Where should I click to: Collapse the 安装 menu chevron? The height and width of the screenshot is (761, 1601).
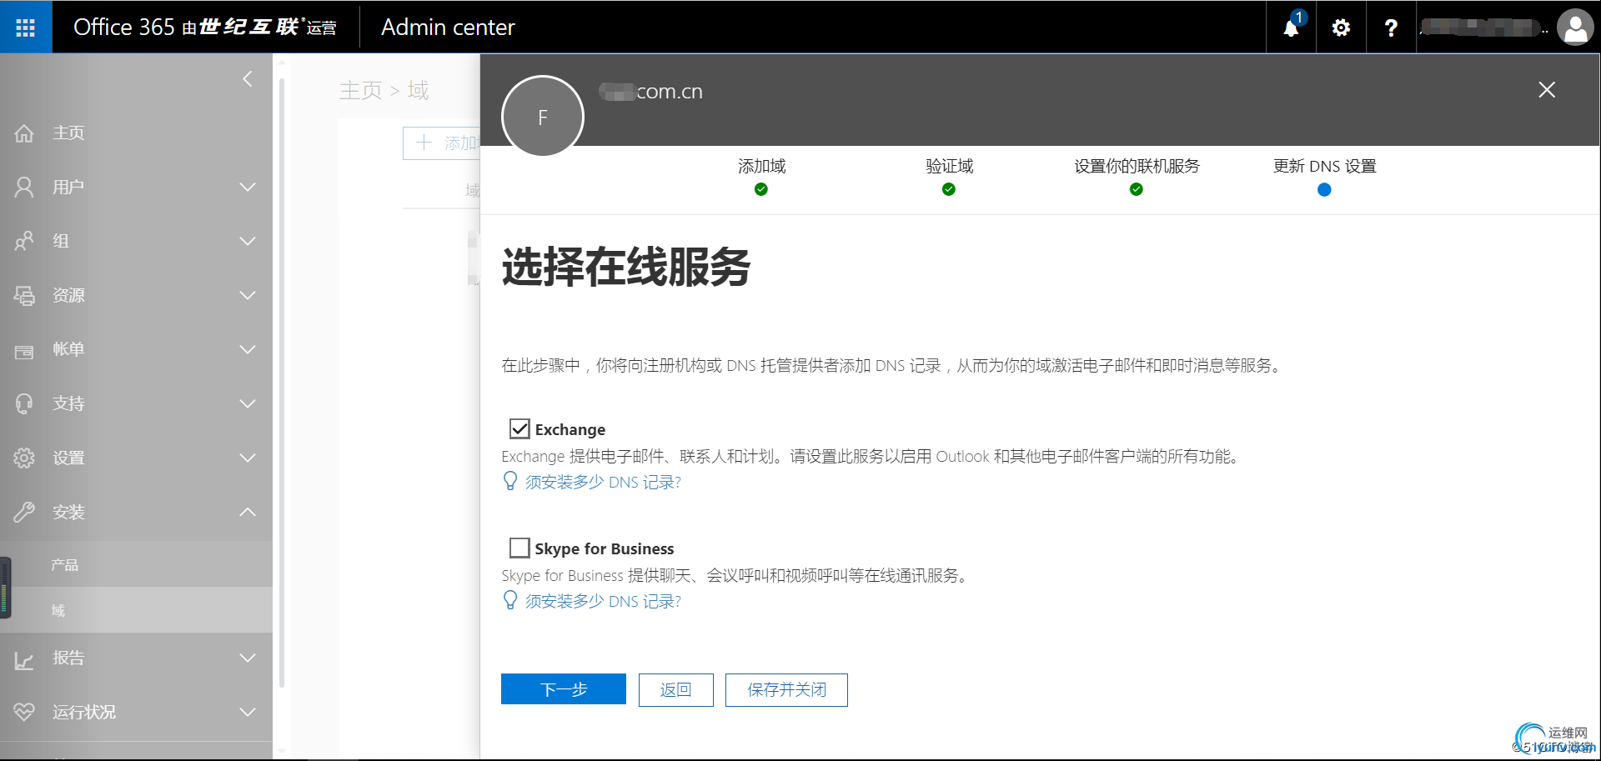(248, 513)
